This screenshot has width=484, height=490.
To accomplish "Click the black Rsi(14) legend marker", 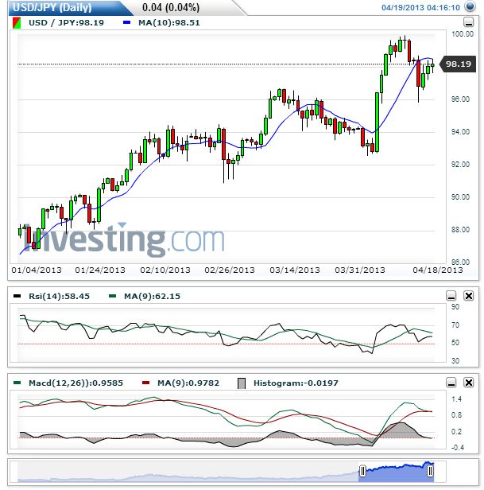I will 17,296.
